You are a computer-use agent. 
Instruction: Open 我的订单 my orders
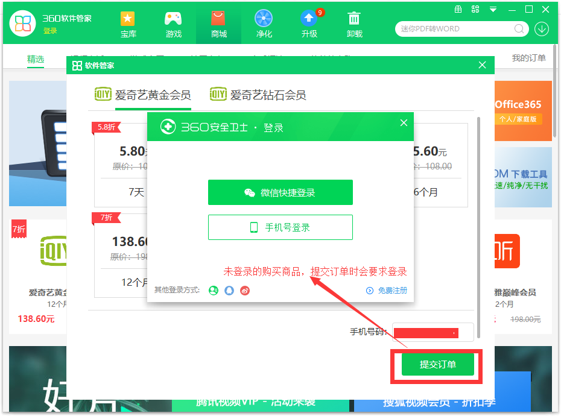tap(529, 58)
